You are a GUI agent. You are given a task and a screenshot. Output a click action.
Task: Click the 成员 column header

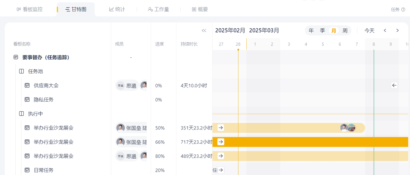click(x=119, y=44)
